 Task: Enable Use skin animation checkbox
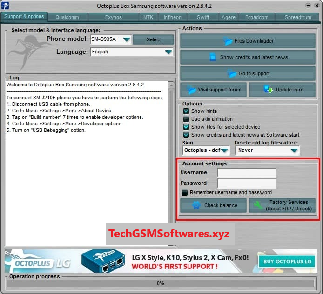click(x=186, y=119)
